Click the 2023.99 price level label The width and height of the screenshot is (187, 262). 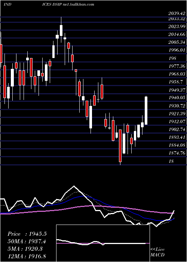coord(177,27)
